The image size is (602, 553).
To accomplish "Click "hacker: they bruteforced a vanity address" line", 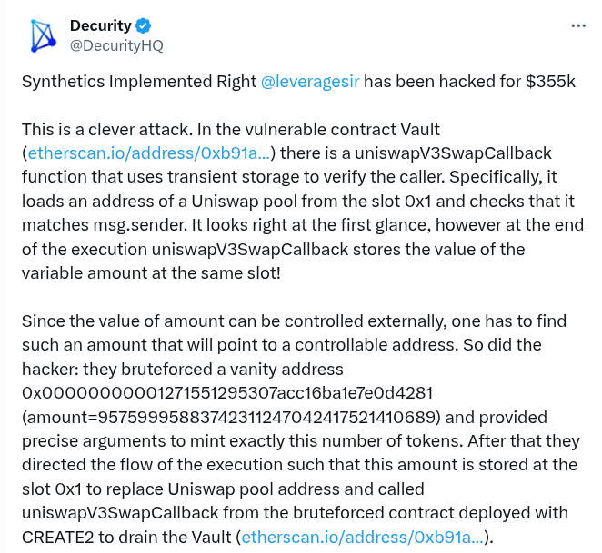I will click(x=183, y=370).
